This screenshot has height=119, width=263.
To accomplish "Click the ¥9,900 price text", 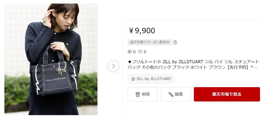I will click(142, 31).
